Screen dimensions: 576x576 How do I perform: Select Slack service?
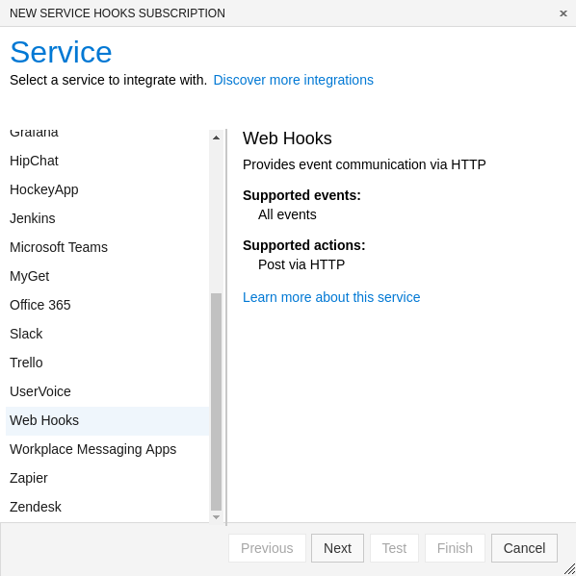108,334
